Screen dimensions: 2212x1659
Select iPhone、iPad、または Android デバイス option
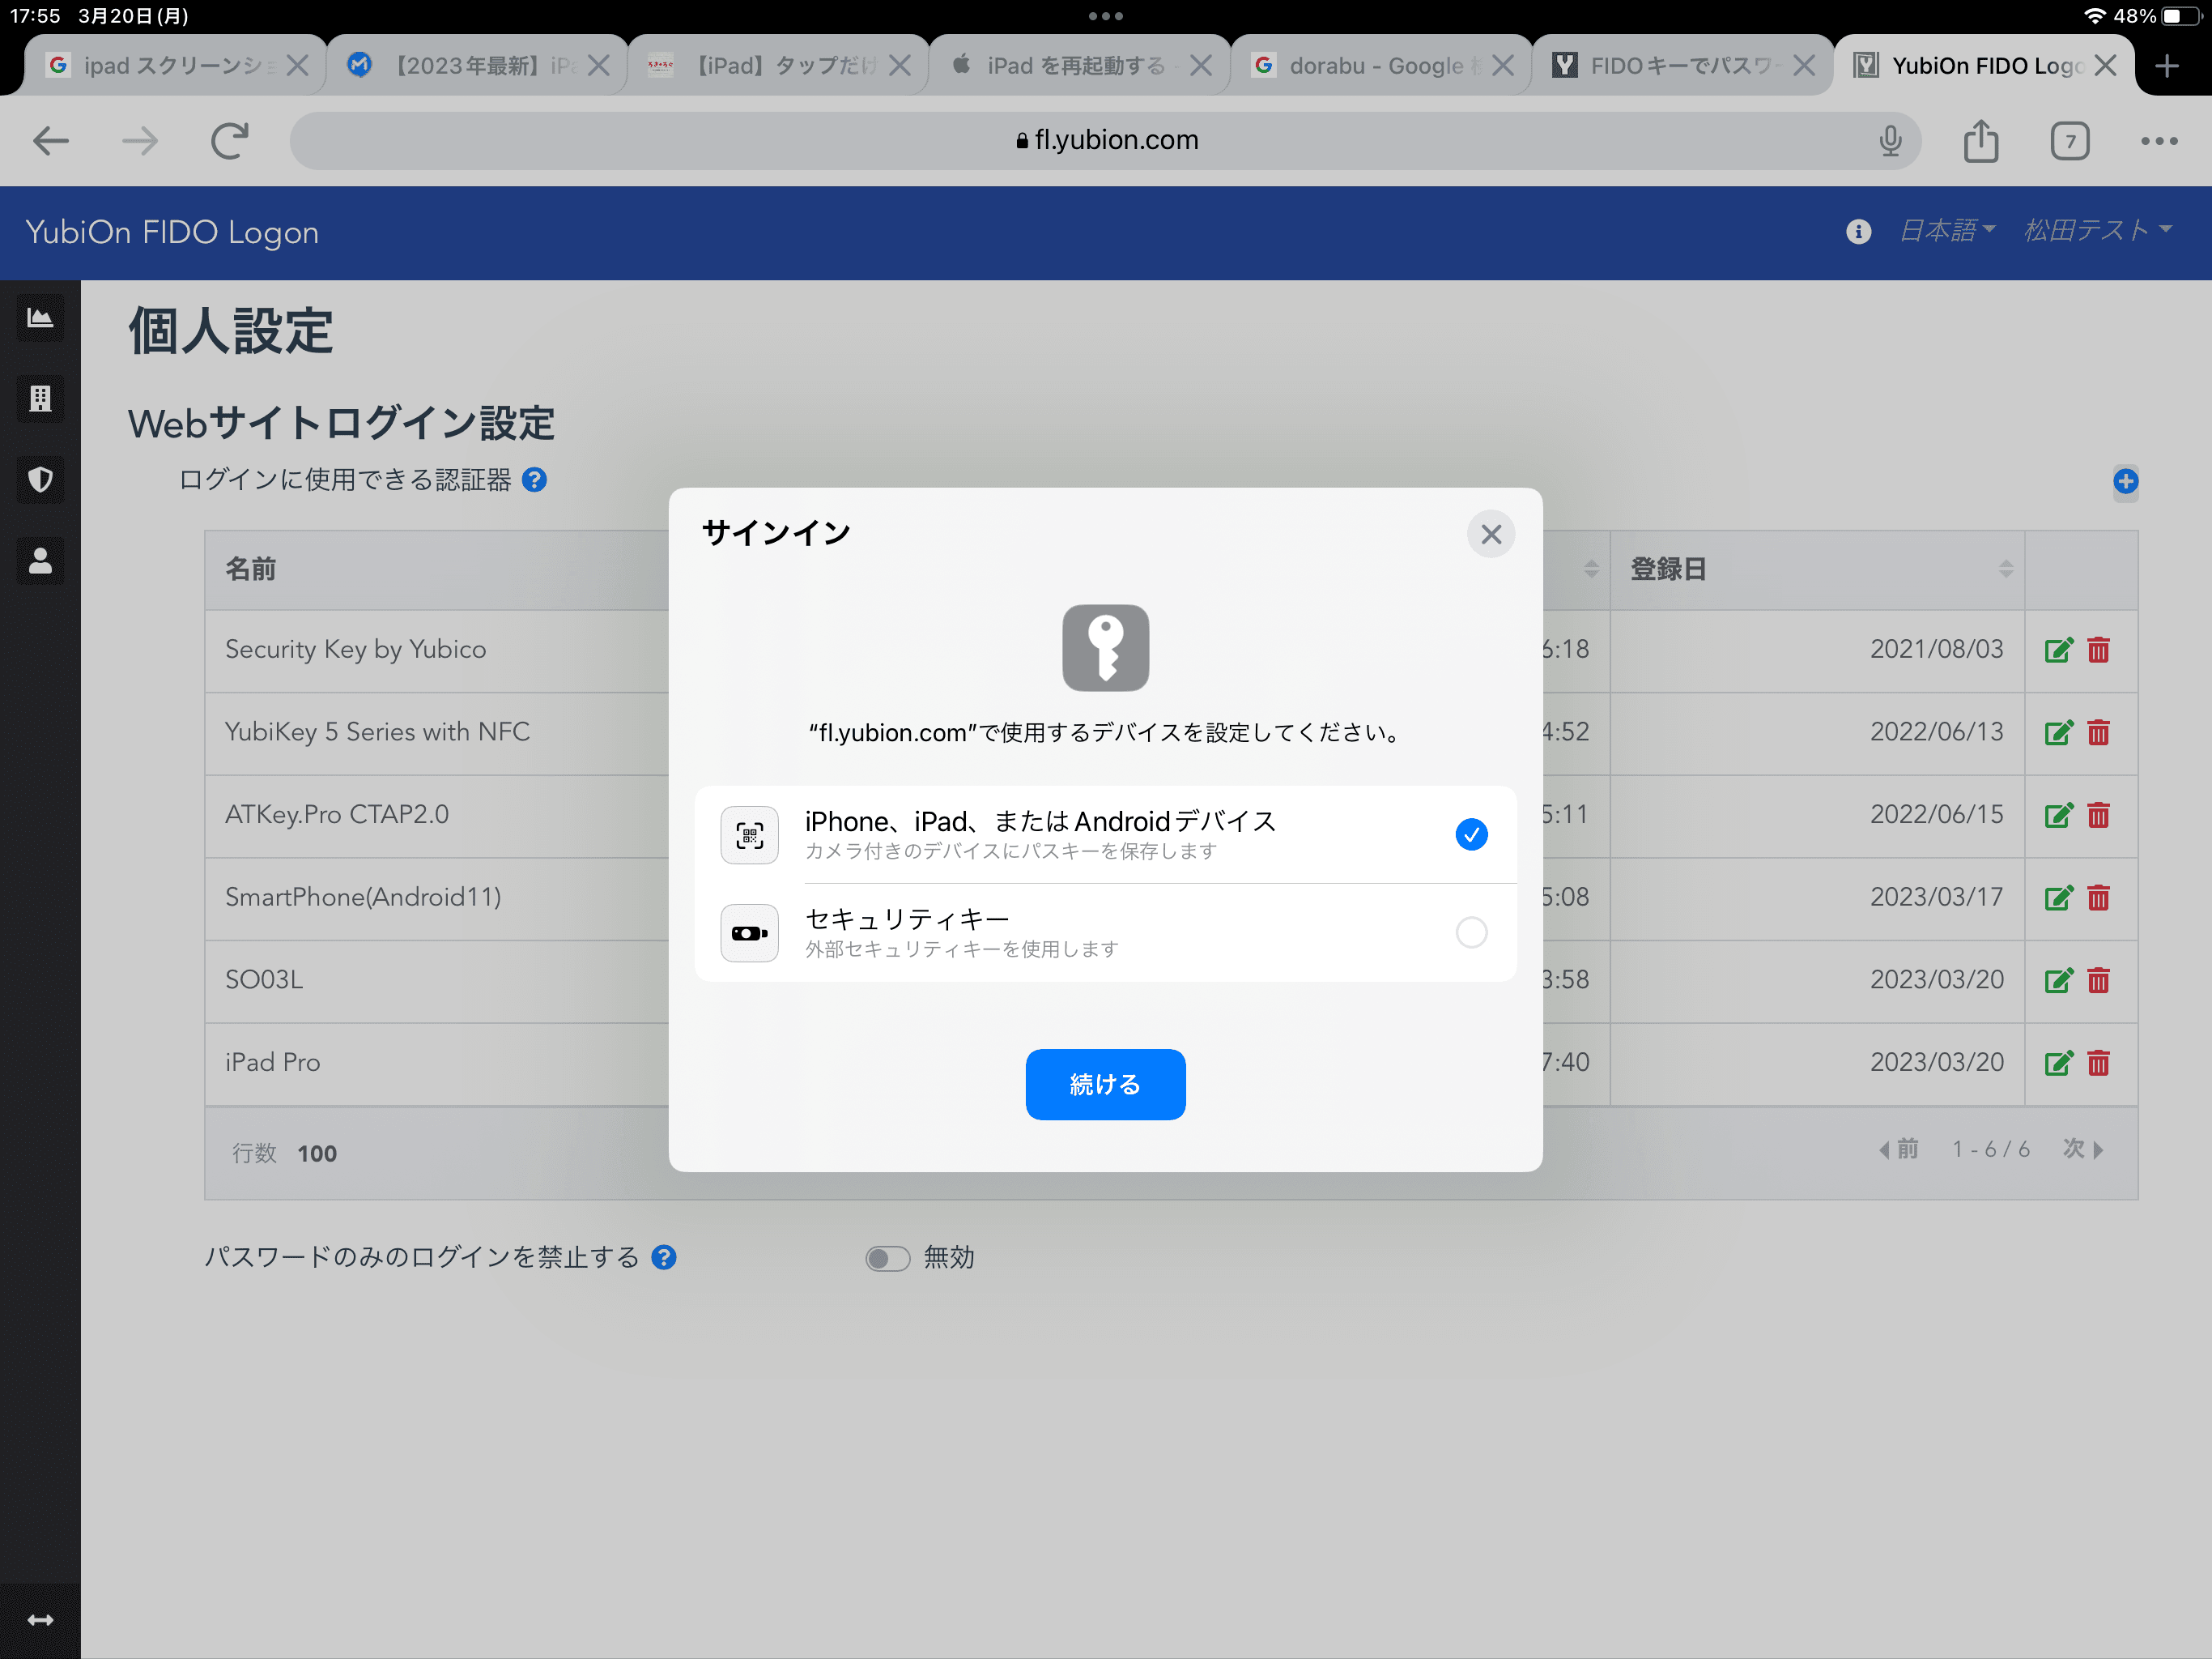click(x=1105, y=834)
